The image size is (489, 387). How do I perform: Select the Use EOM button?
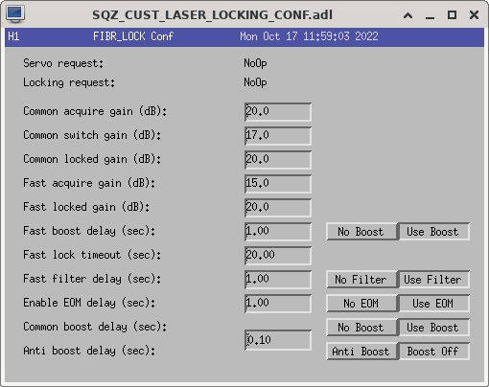tap(433, 304)
